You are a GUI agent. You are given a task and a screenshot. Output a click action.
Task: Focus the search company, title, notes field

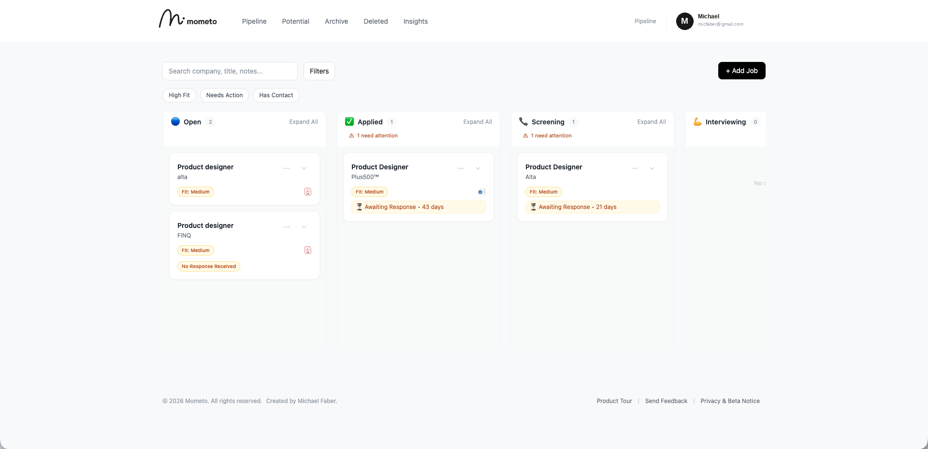click(x=230, y=71)
